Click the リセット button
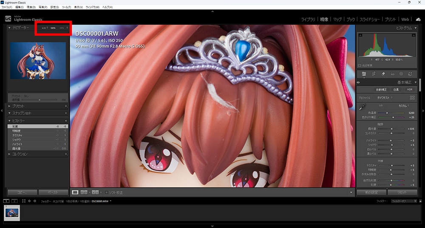The width and height of the screenshot is (425, 228). pos(402,192)
